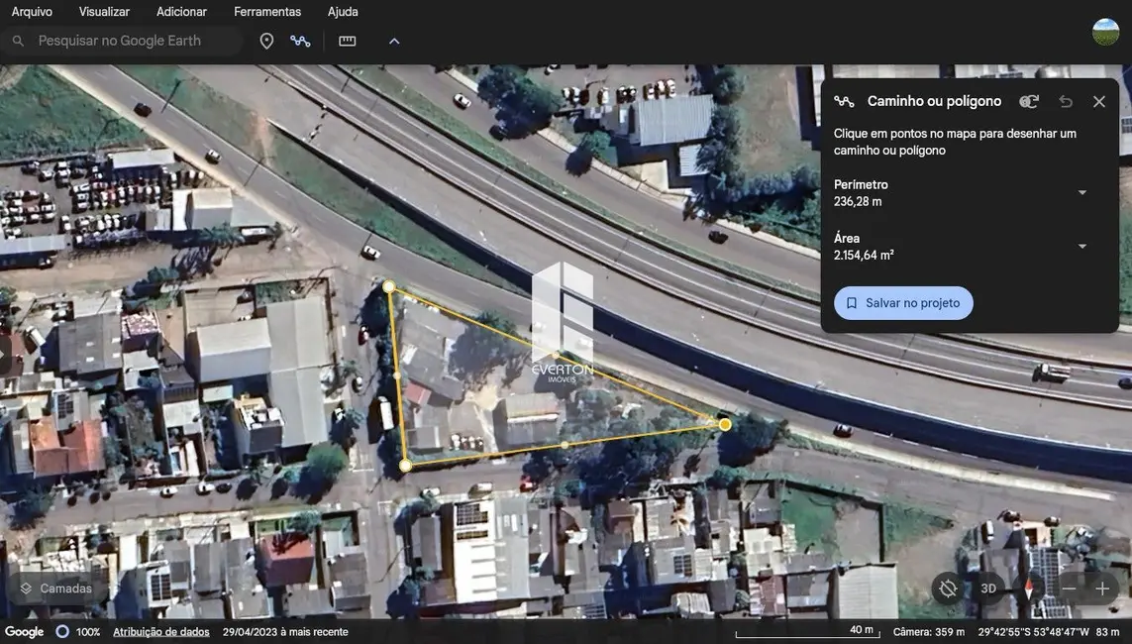This screenshot has height=644, width=1132.
Task: Toggle the 3D view mode
Action: point(988,589)
